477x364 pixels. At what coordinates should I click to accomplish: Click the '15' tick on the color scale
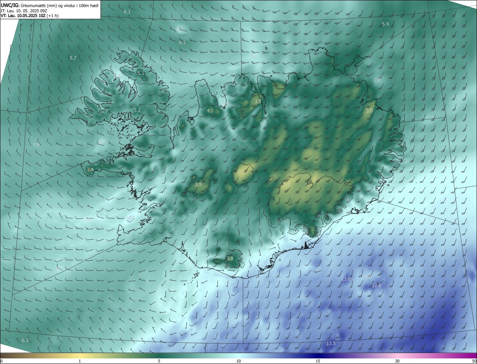(x=318, y=361)
